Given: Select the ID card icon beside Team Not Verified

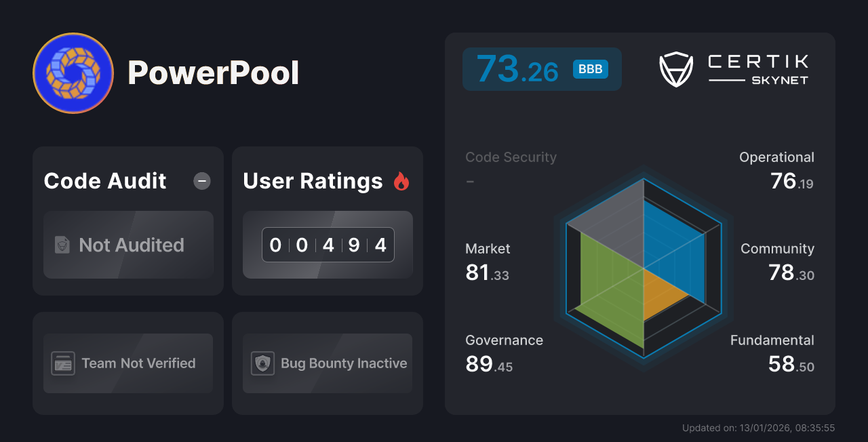Looking at the screenshot, I should point(62,363).
